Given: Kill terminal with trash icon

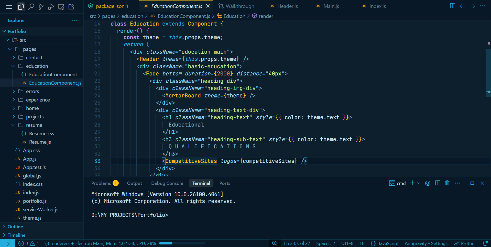Looking at the screenshot, I should [x=447, y=183].
